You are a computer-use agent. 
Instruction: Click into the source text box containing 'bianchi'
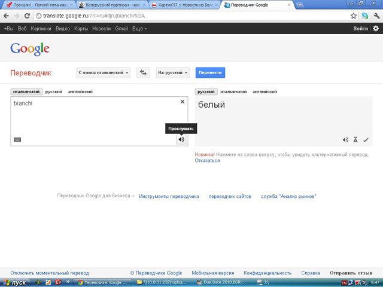click(99, 121)
